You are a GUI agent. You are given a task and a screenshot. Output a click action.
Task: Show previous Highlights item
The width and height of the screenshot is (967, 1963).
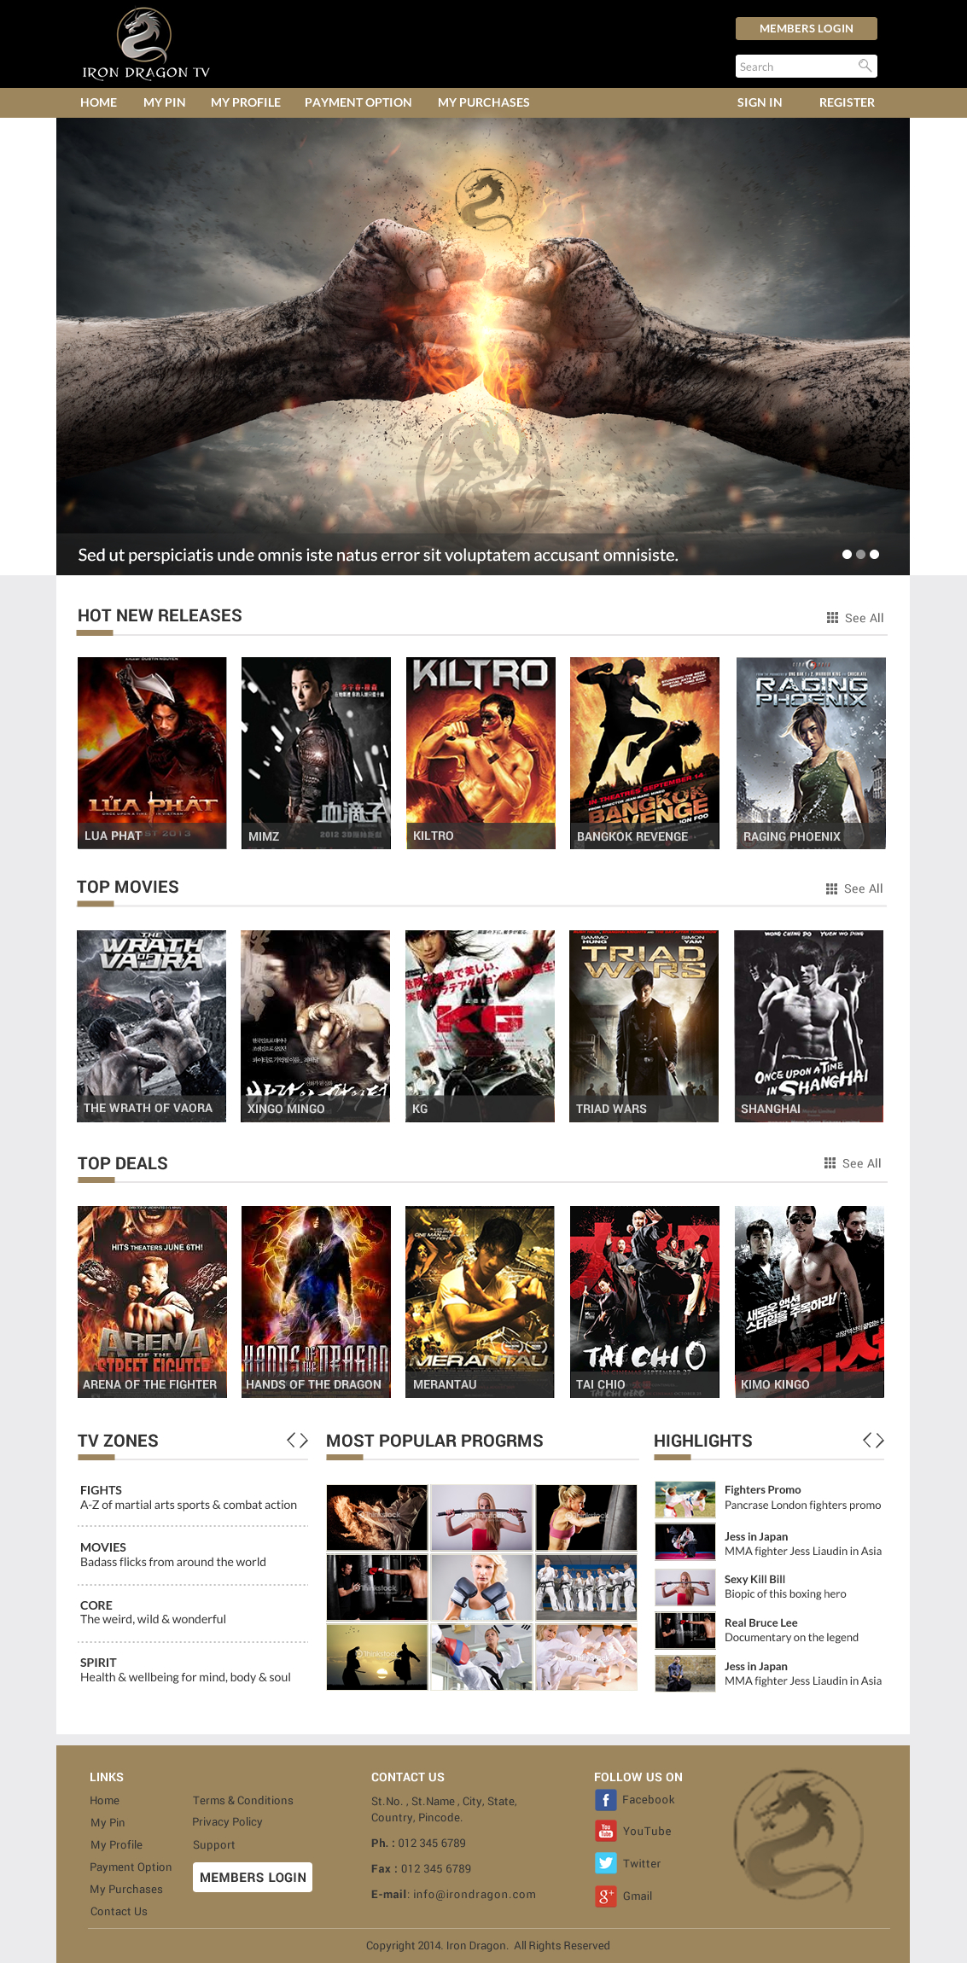pos(867,1441)
